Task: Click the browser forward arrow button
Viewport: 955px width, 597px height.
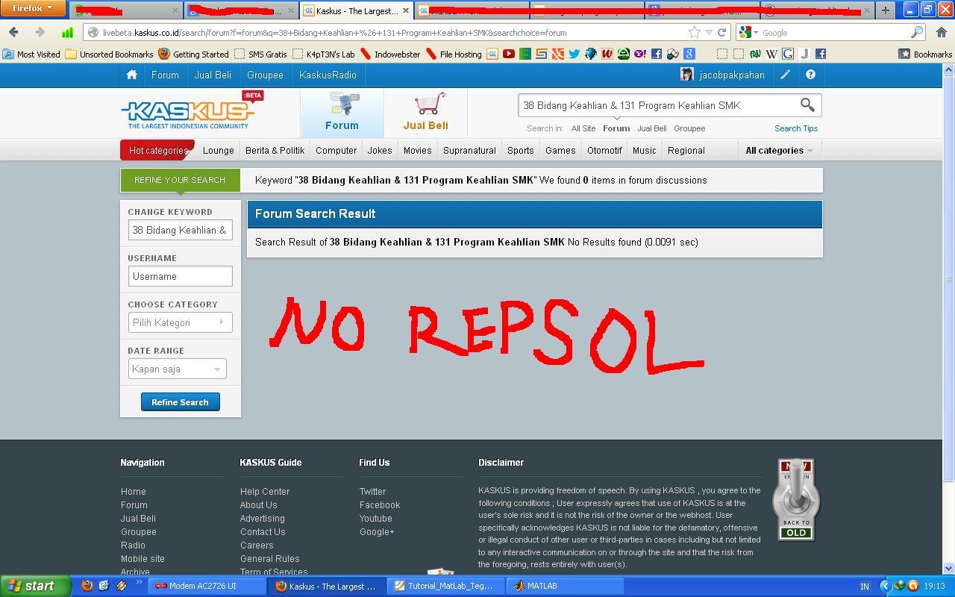Action: (40, 32)
